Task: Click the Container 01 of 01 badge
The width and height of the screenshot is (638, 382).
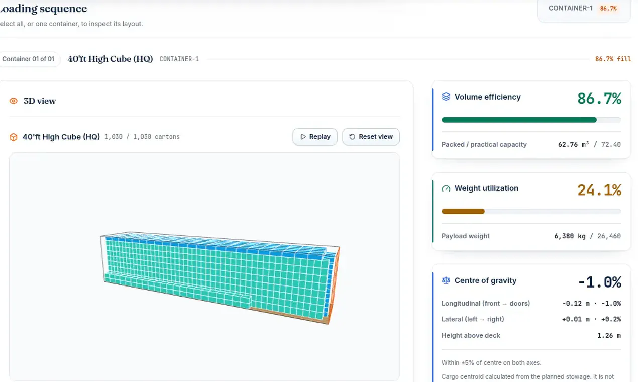Action: (x=28, y=59)
